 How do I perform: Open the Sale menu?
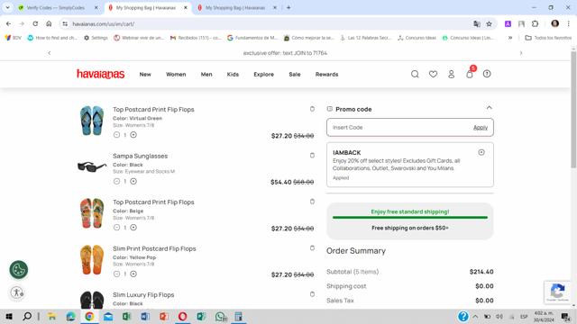[x=295, y=74]
